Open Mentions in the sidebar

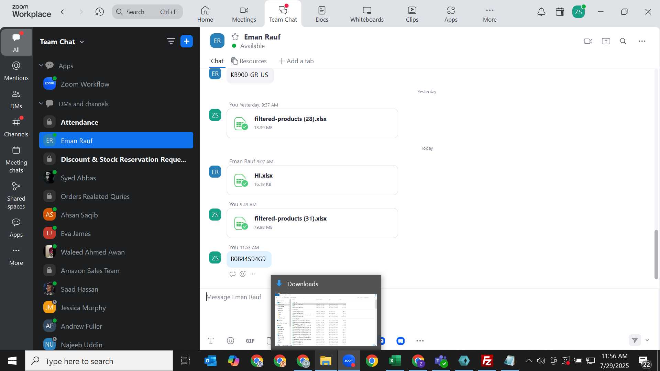tap(16, 71)
